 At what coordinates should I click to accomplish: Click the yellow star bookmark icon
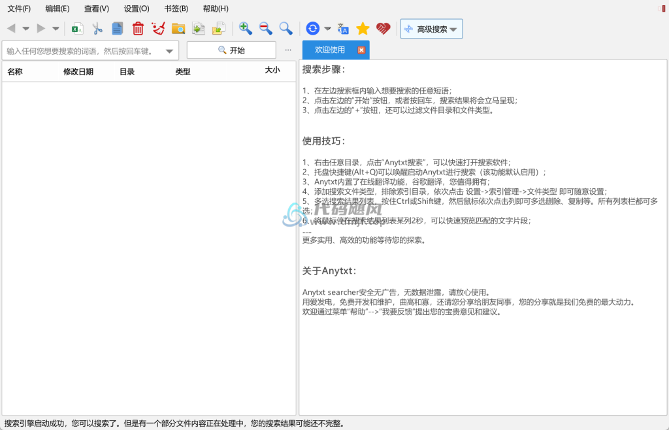tap(363, 29)
